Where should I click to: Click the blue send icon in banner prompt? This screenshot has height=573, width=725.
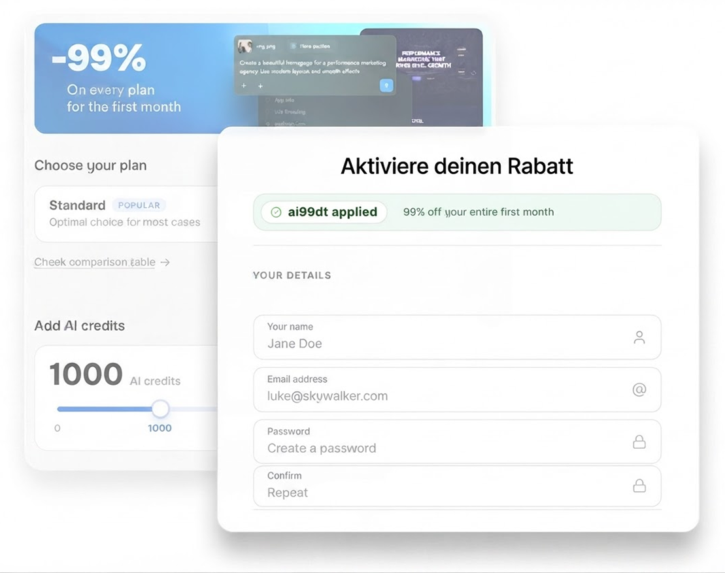click(x=386, y=86)
